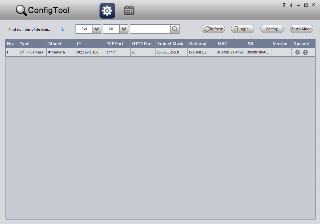Switch to Batch Mode
Viewport: 320px width, 224px height.
(x=301, y=29)
